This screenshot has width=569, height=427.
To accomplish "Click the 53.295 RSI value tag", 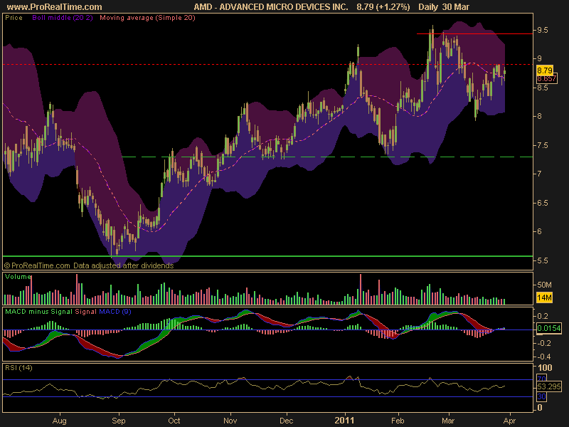I will coord(548,386).
